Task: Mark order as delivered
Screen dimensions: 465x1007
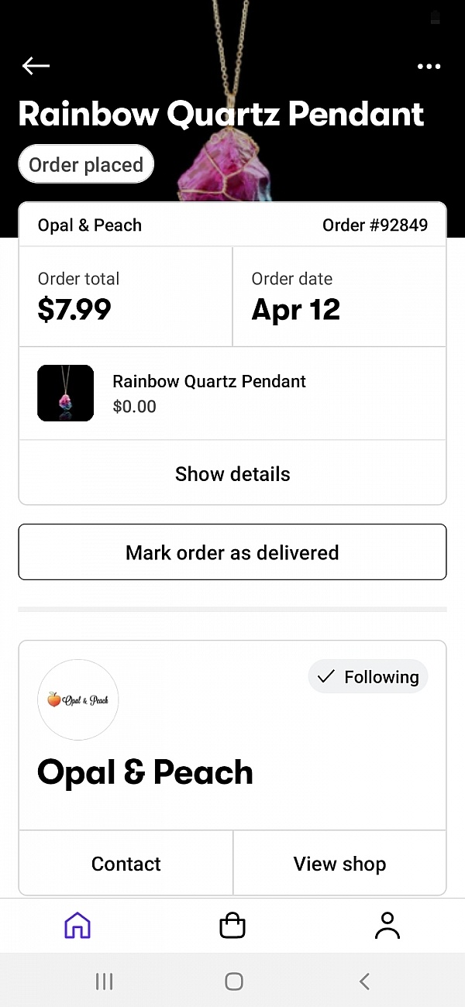Action: (x=232, y=552)
